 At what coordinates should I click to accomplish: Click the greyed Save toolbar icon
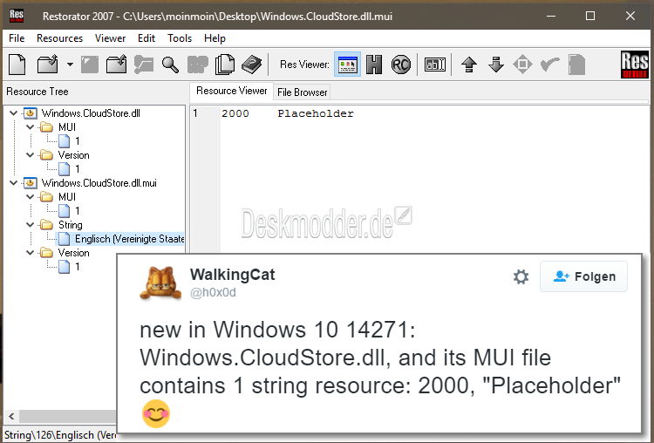pyautogui.click(x=89, y=65)
